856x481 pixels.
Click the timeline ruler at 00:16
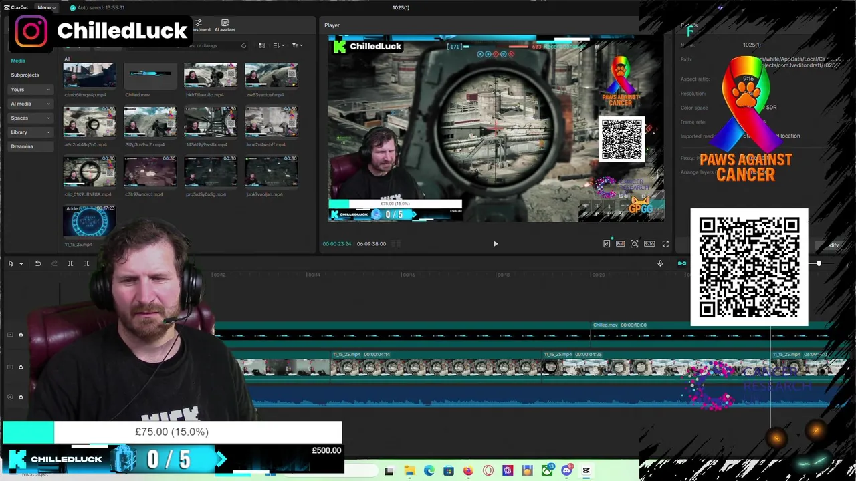408,275
